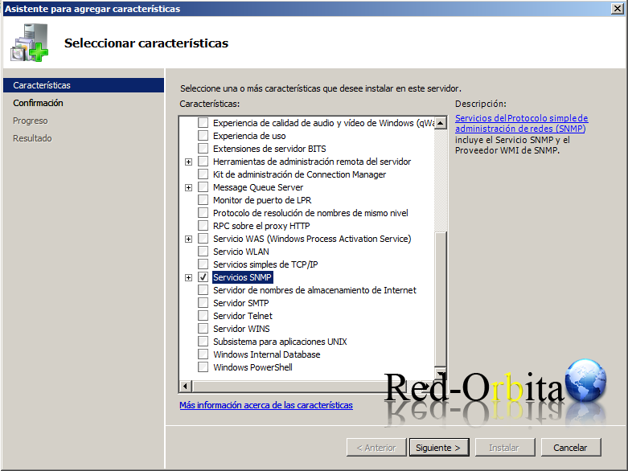Check the Extensiones de servidor BITS box

[203, 149]
